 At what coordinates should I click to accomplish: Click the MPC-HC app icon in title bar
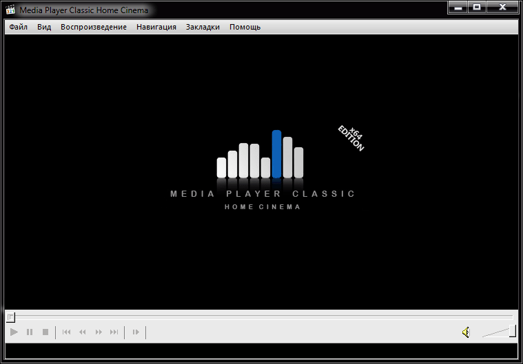[x=10, y=10]
